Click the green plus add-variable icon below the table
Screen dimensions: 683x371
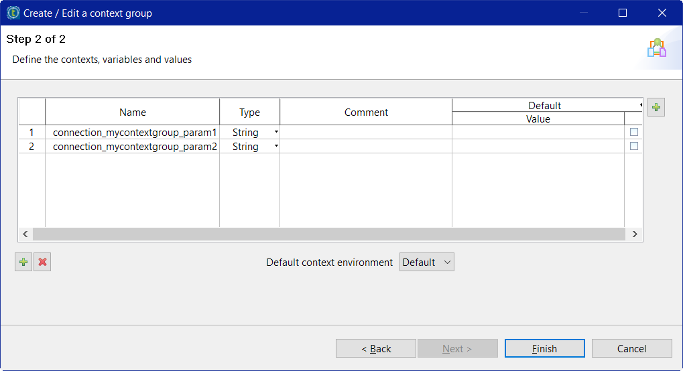(23, 263)
